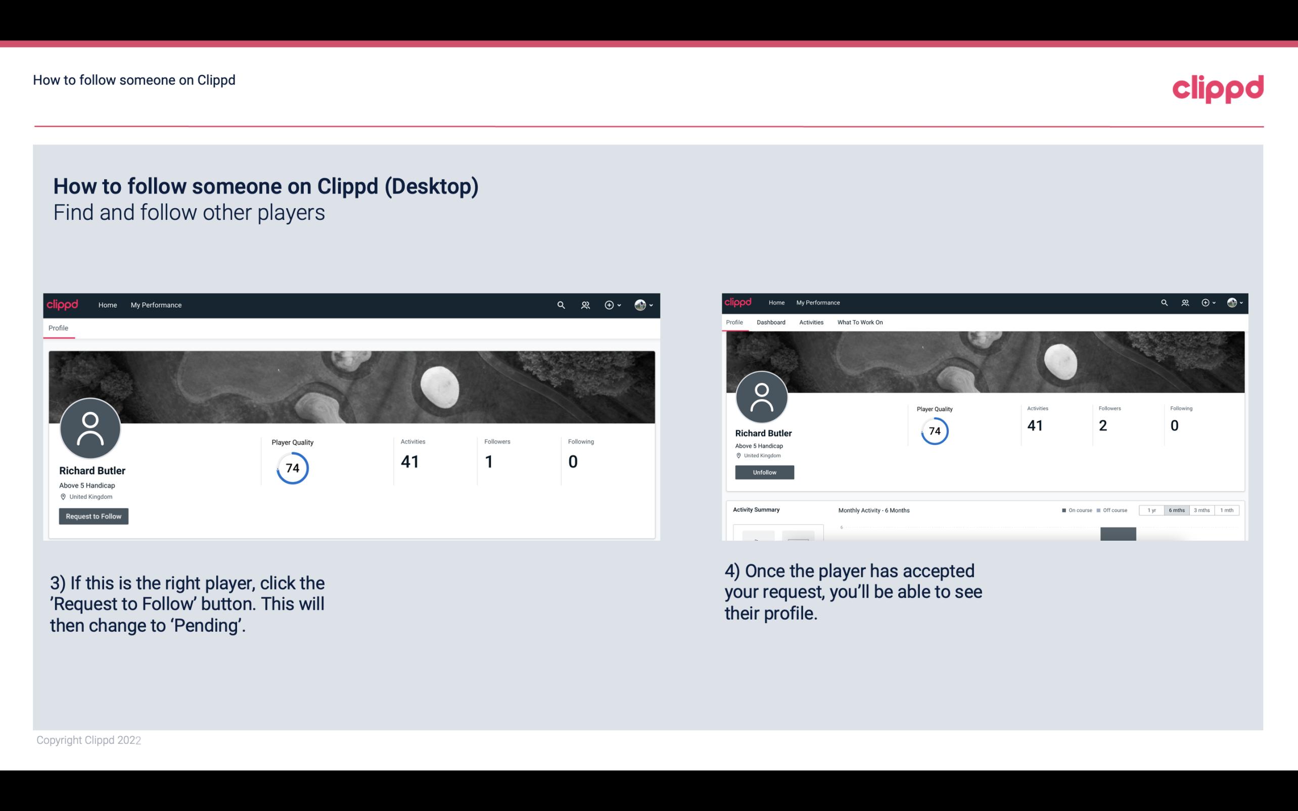Click the user avatar icon on right profile
The width and height of the screenshot is (1298, 811).
tap(762, 397)
